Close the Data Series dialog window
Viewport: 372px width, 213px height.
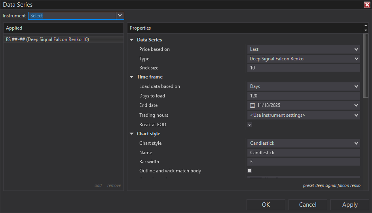[367, 5]
